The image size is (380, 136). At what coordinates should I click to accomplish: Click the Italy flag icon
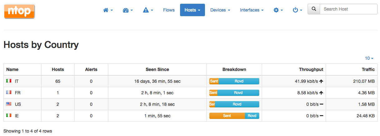tap(9, 81)
